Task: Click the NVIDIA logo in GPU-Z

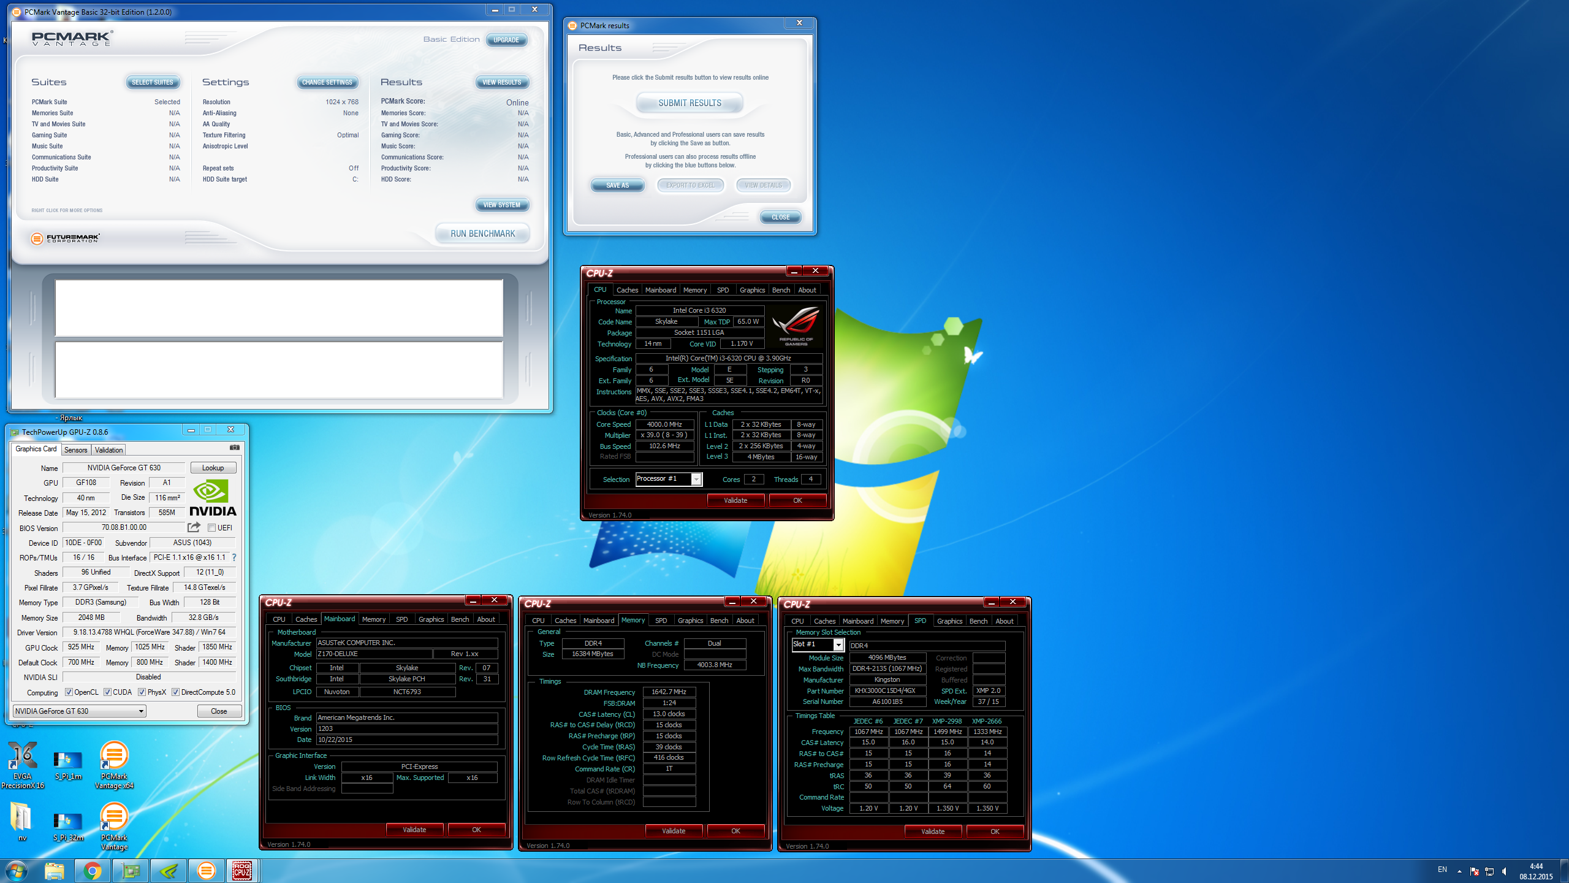Action: coord(212,498)
